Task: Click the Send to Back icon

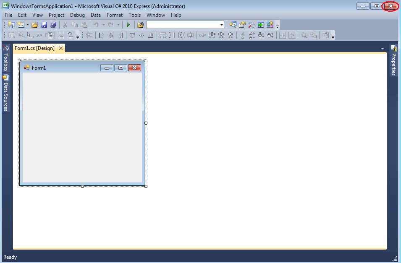Action: point(313,35)
